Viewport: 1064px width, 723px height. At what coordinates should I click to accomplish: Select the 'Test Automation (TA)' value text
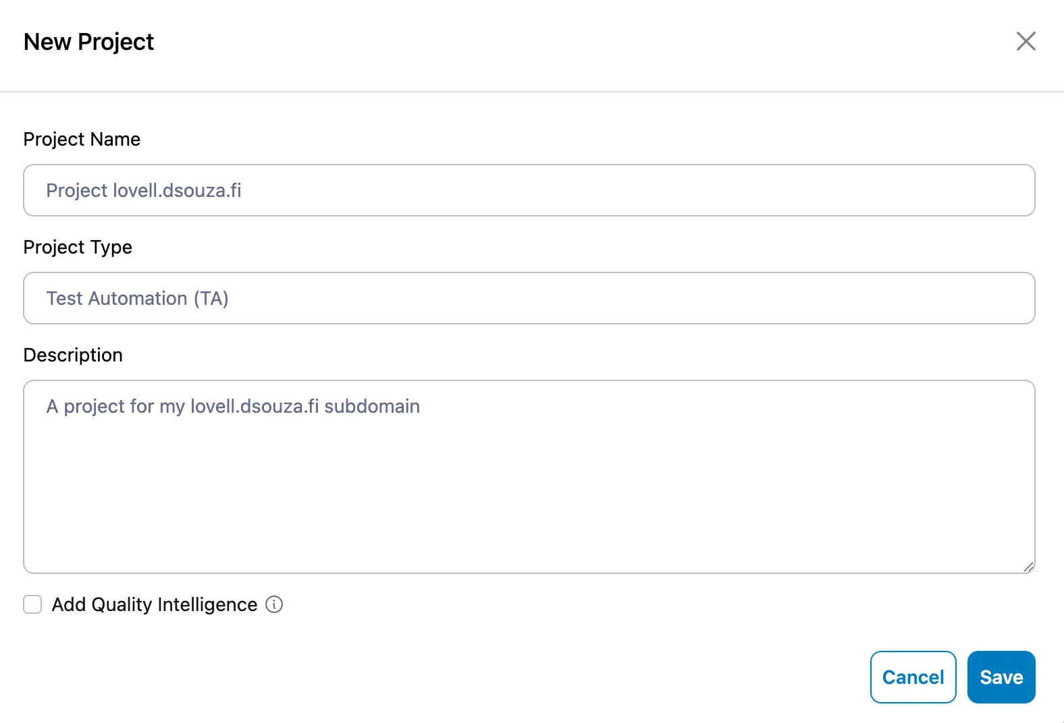[x=137, y=298]
